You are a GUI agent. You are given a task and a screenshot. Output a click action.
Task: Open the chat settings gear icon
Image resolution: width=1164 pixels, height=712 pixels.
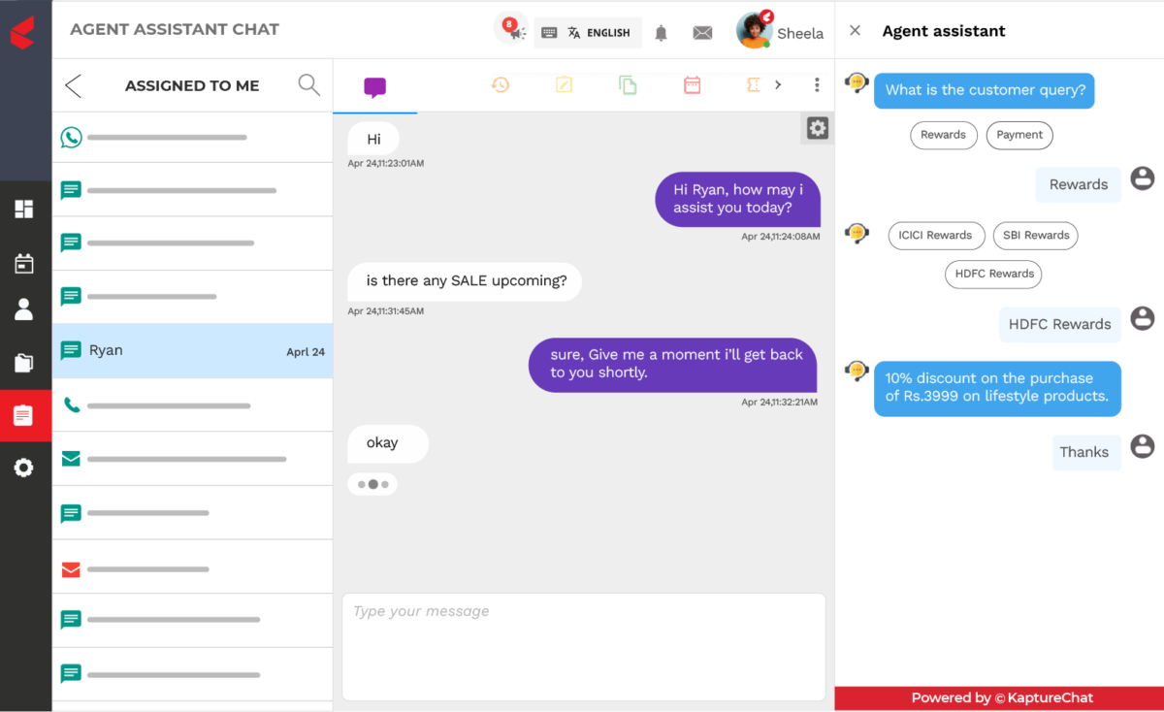(818, 128)
